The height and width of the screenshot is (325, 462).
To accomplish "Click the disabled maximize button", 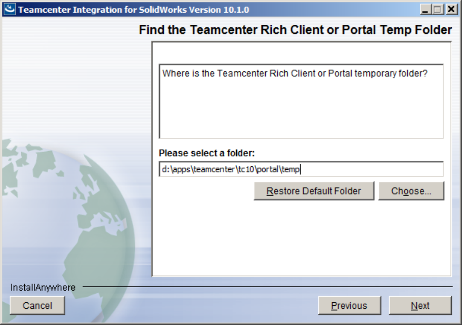I will [438, 10].
